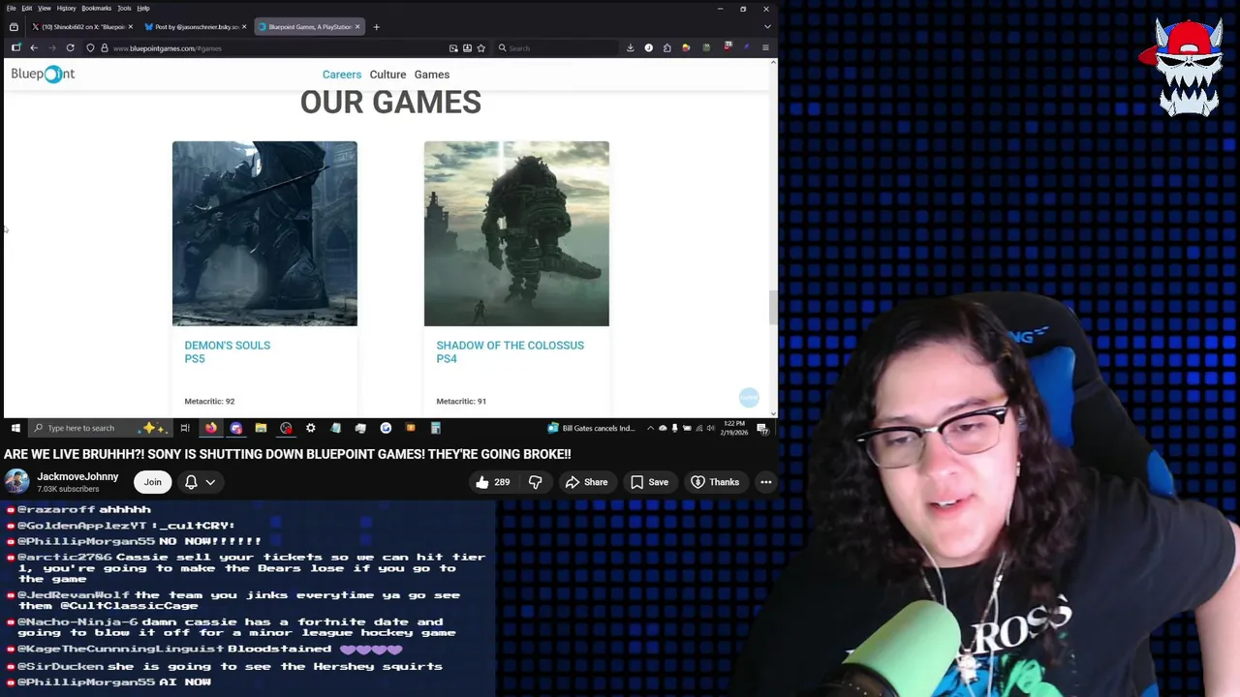Open the volume speaker tray icon
The image size is (1240, 697).
pos(711,428)
